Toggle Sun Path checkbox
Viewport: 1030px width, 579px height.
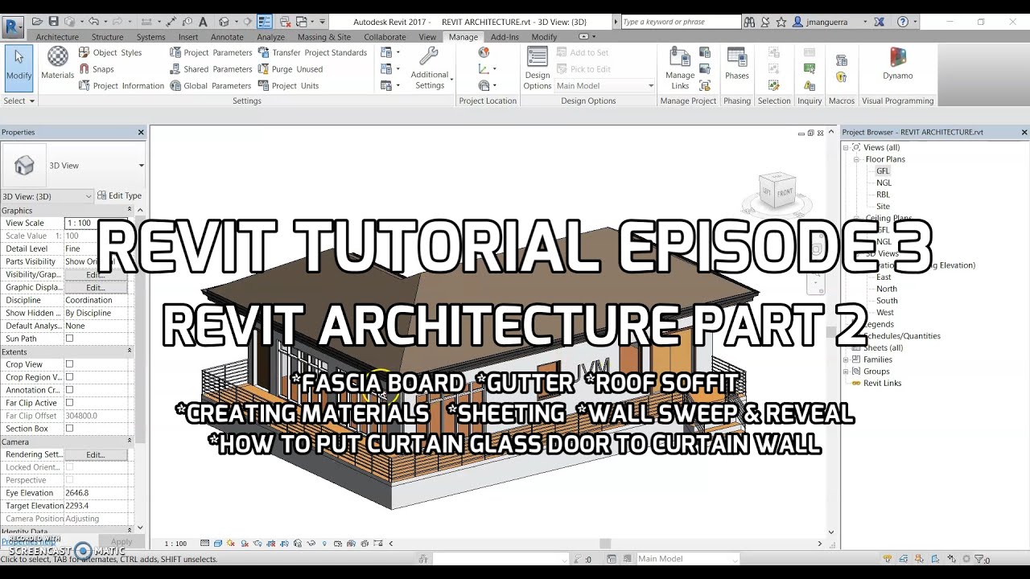(x=69, y=339)
